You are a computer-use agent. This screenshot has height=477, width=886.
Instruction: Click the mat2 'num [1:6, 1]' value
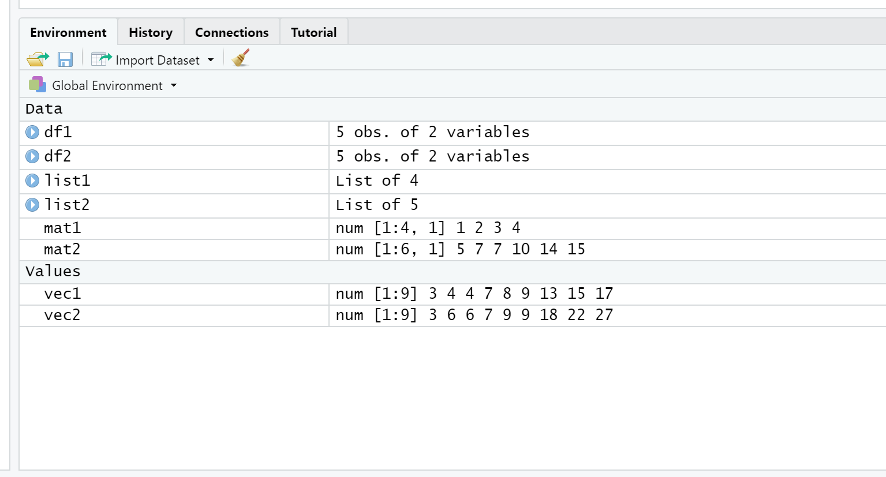coord(460,250)
